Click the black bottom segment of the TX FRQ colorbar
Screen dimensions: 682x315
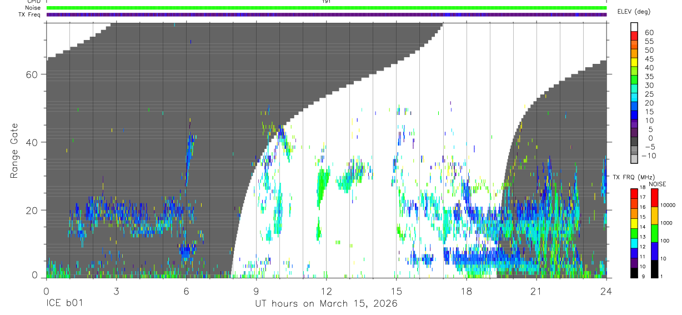tap(634, 272)
